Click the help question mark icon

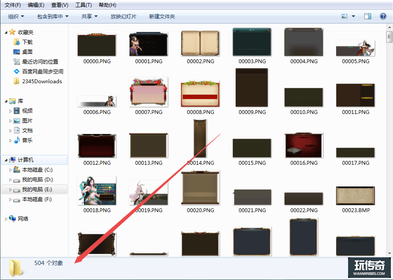coord(383,16)
